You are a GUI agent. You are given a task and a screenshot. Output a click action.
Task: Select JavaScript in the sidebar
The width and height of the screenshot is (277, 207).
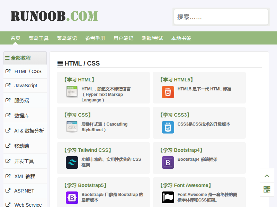[26, 86]
